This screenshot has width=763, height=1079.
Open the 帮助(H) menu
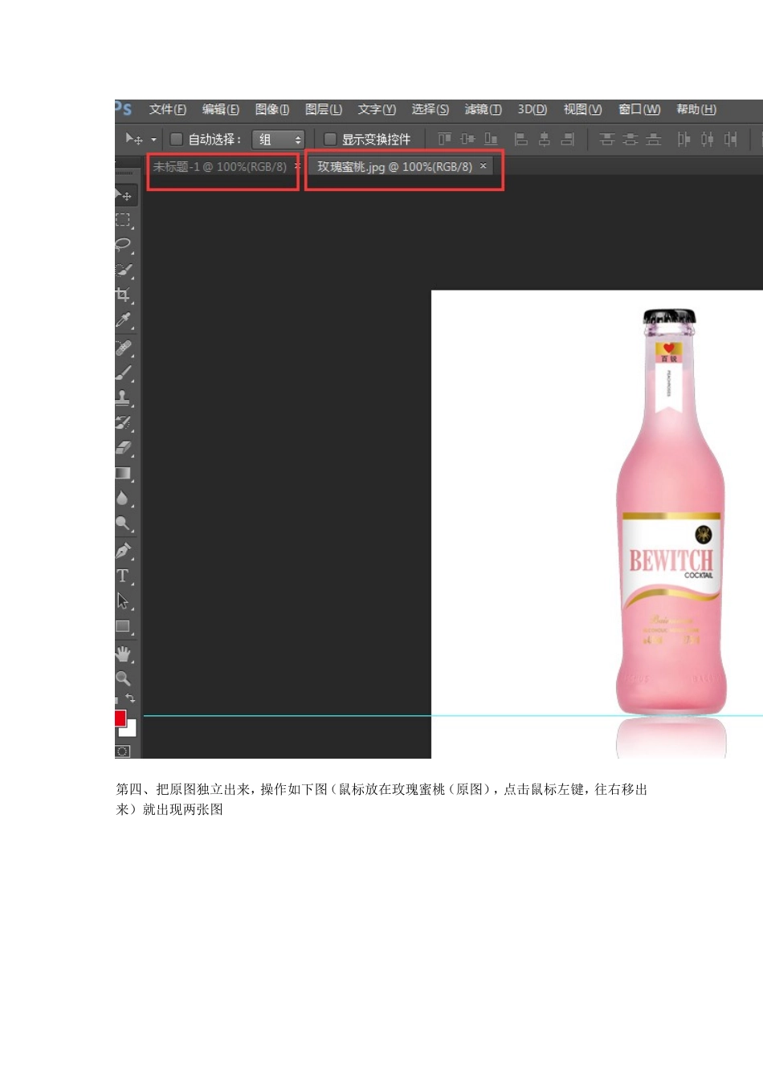point(696,109)
